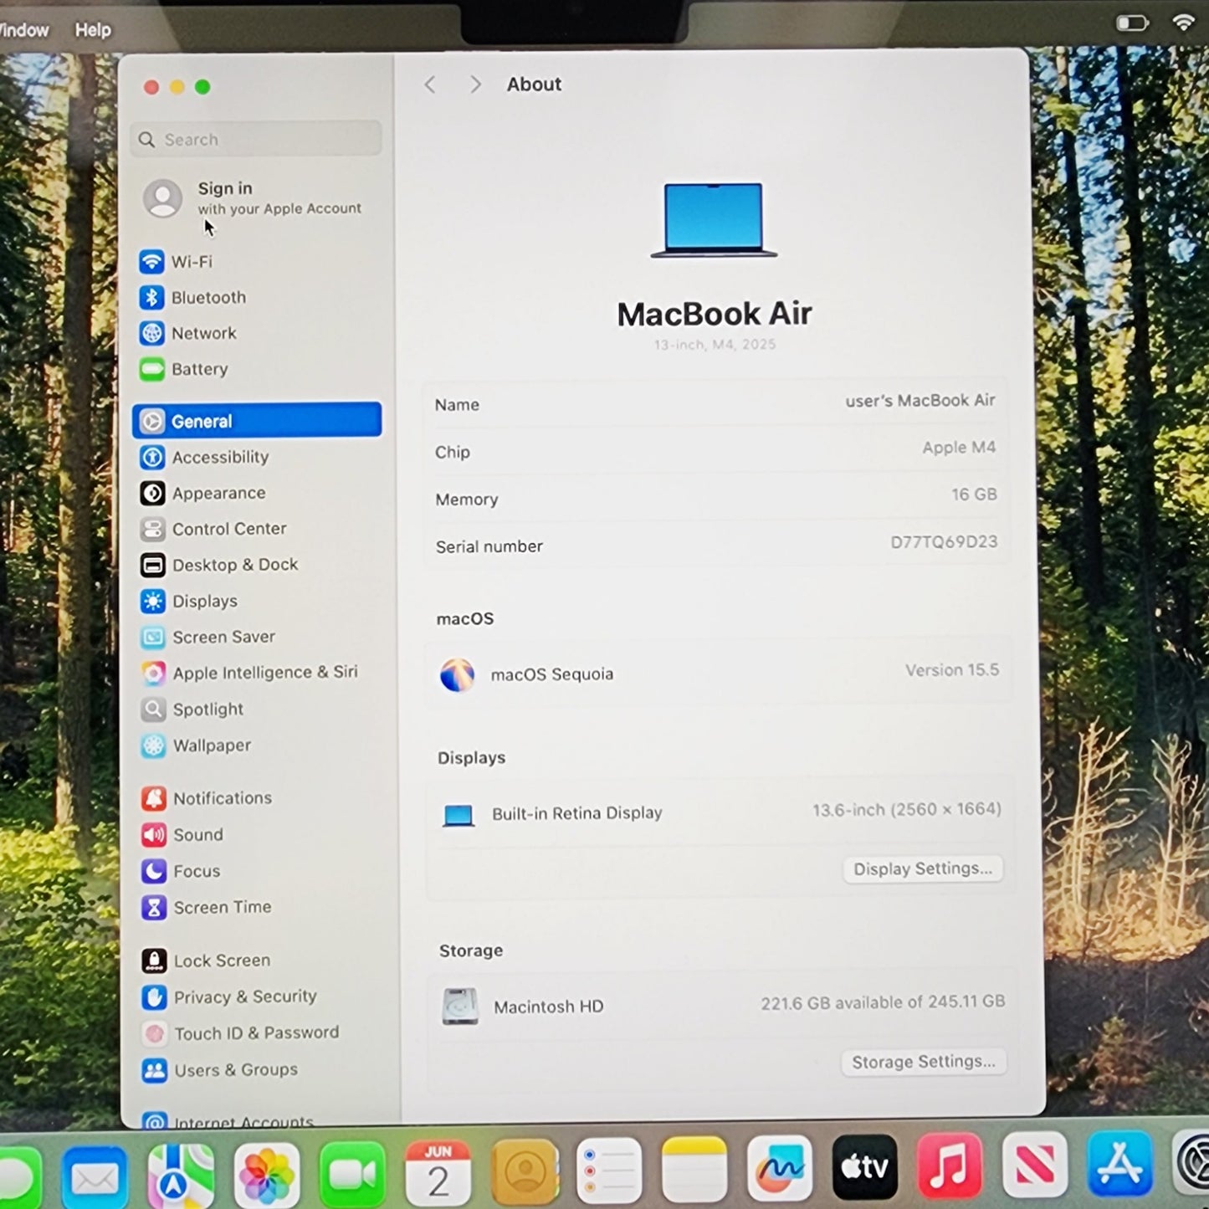
Task: Launch Apple TV from the Dock
Action: (864, 1167)
